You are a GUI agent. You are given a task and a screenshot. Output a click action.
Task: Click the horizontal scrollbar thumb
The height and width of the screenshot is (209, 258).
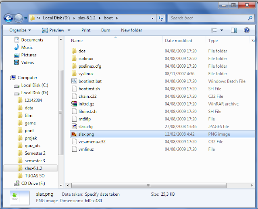(x=149, y=185)
